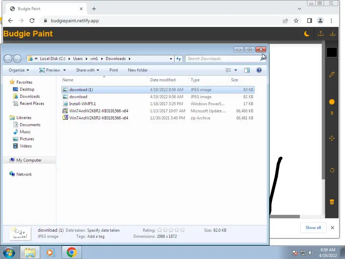The height and width of the screenshot is (259, 345).
Task: Toggle the preview pane icon
Action: [x=247, y=70]
